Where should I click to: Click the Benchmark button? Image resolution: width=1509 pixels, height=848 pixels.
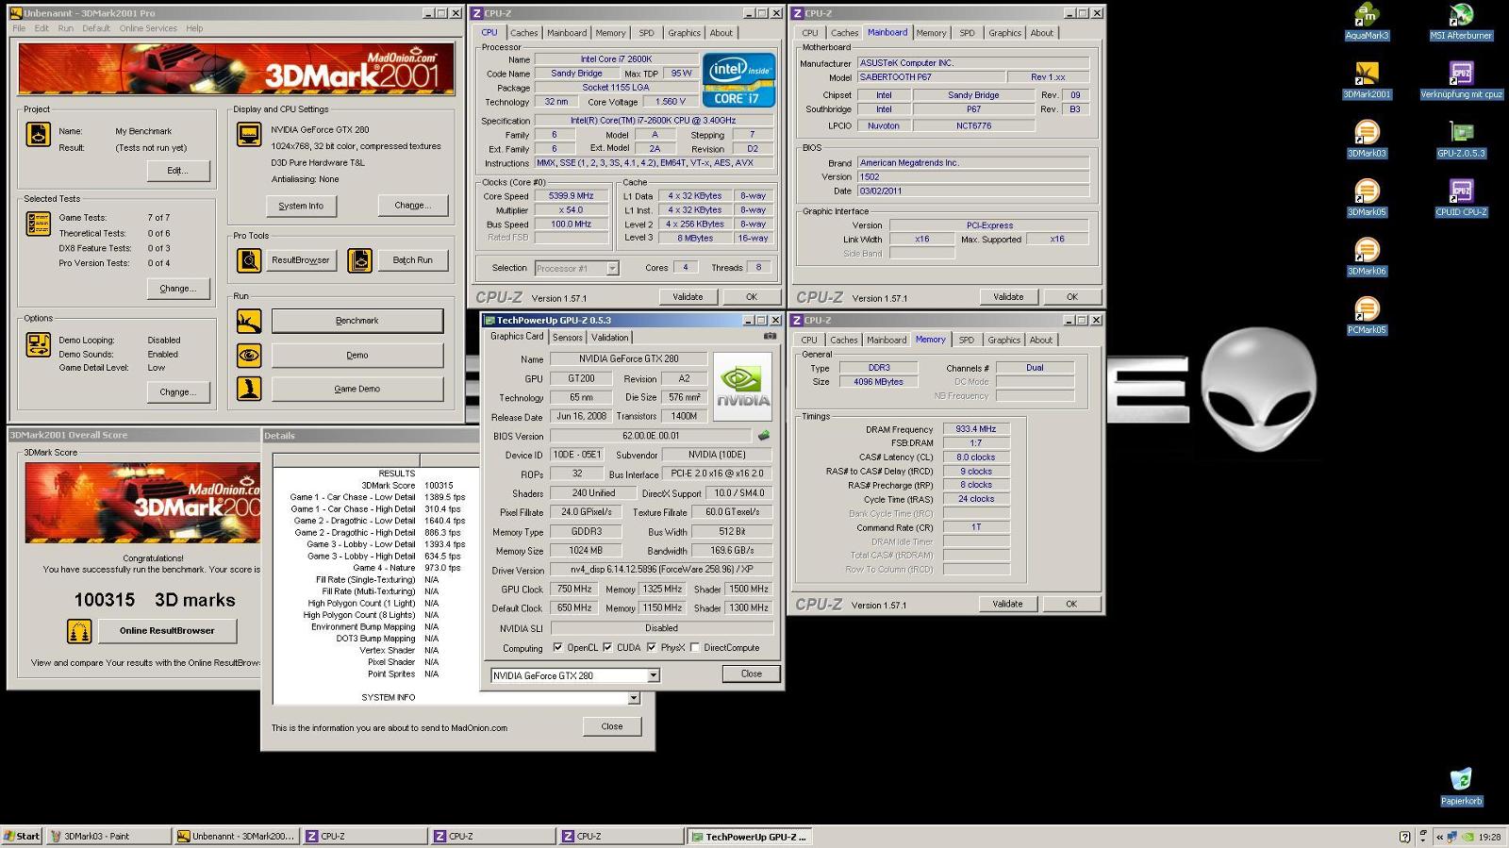[357, 321]
